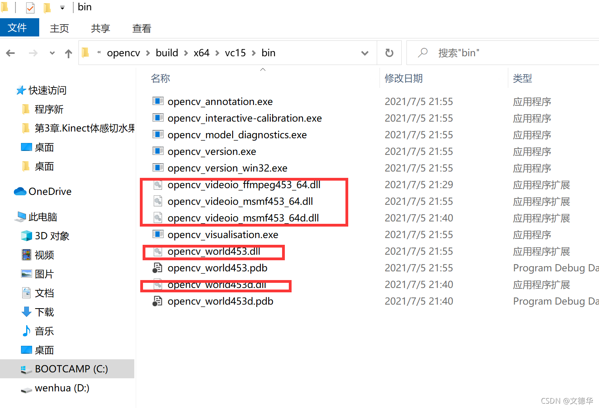This screenshot has width=599, height=408.
Task: Open 视频 folder in navigation pane
Action: 44,255
